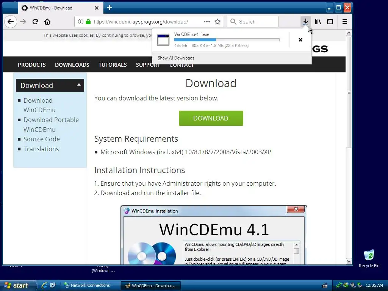Click the taskbar clock 12:35 AM
Image resolution: width=388 pixels, height=291 pixels.
[374, 286]
